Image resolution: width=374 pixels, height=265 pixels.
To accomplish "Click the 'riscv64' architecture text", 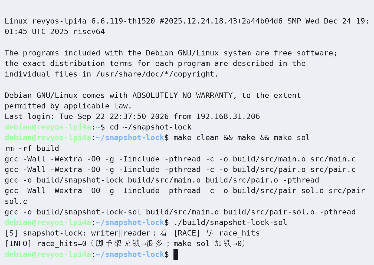I will pyautogui.click(x=89, y=32).
